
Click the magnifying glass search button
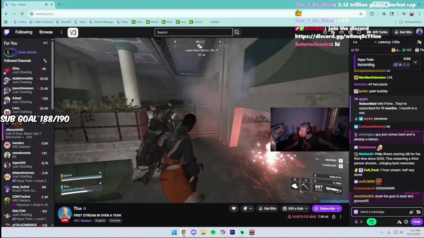pos(237,32)
